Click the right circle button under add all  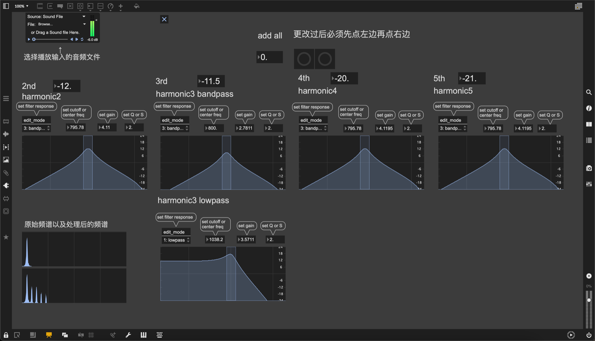pos(325,59)
